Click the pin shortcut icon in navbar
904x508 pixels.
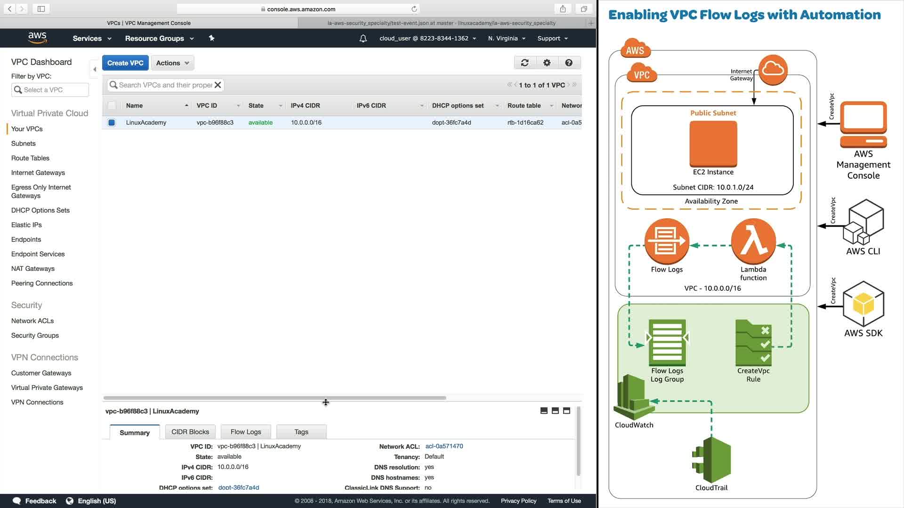pyautogui.click(x=211, y=38)
